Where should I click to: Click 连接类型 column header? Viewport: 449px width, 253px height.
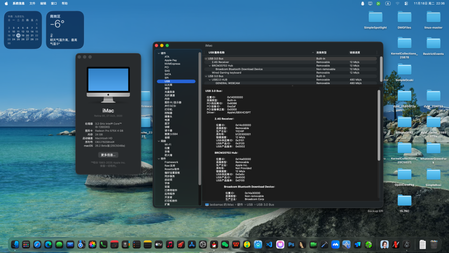pos(321,53)
